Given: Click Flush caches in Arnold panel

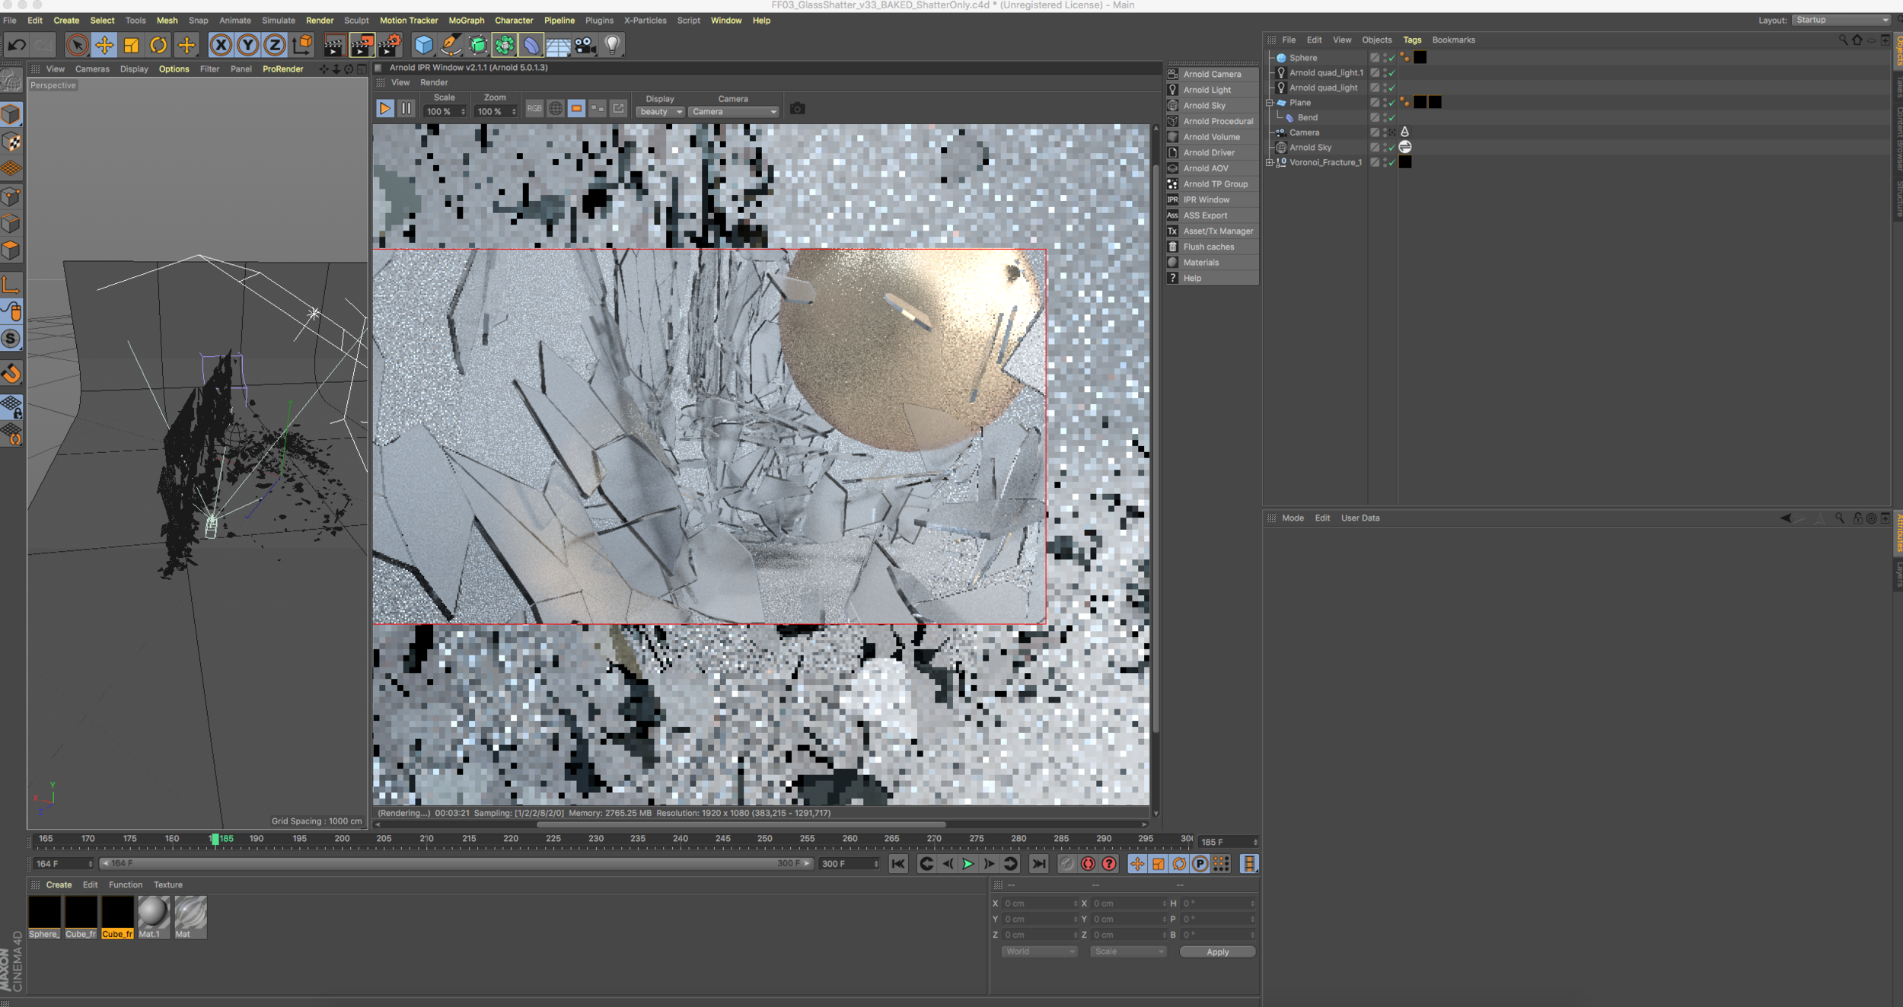Looking at the screenshot, I should [1208, 247].
